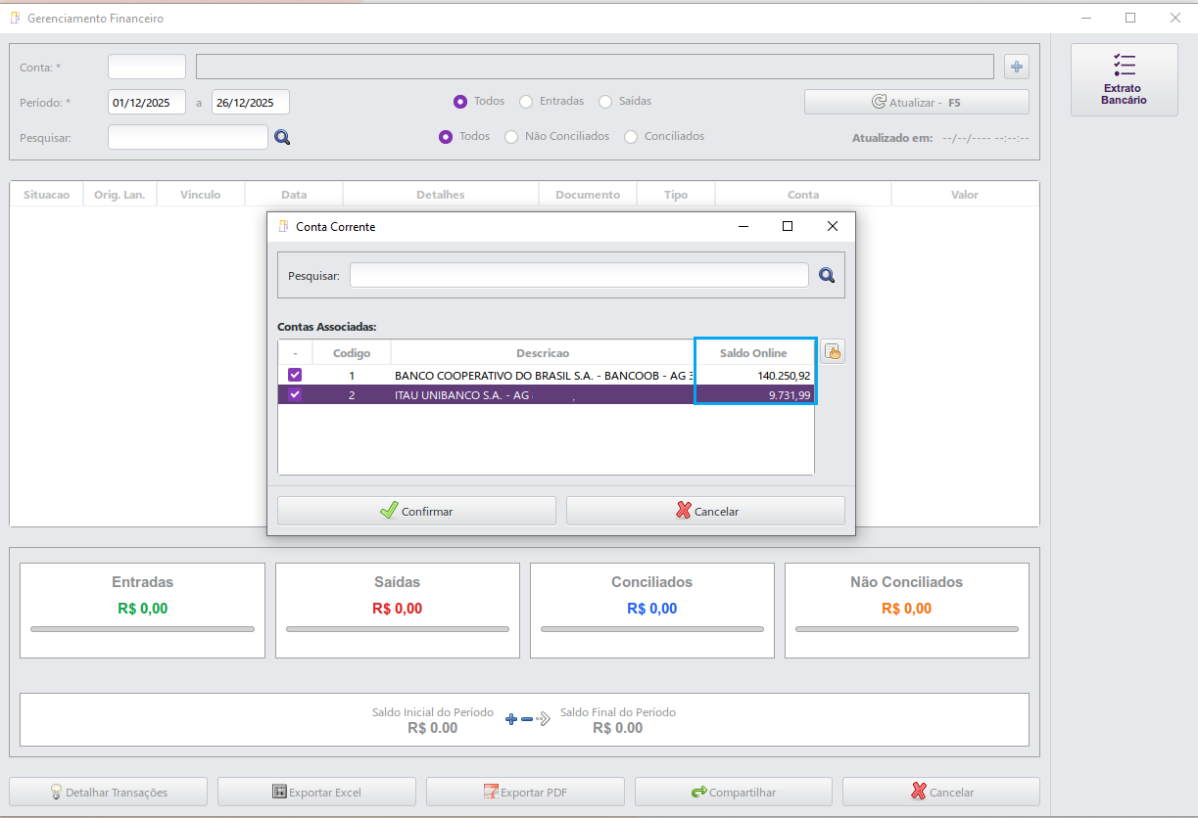Uncheck the BANCO COOPERATIVO DO BRASIL account checkbox
The height and width of the screenshot is (818, 1198).
pyautogui.click(x=295, y=375)
